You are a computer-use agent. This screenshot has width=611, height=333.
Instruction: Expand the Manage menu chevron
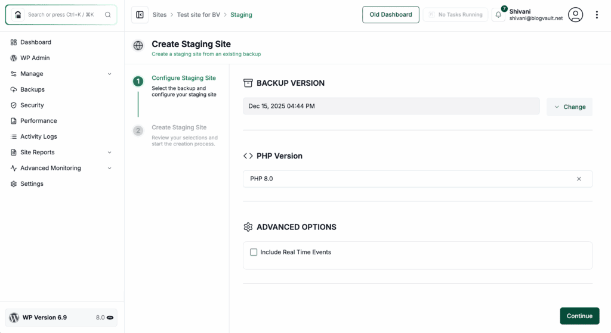(110, 74)
